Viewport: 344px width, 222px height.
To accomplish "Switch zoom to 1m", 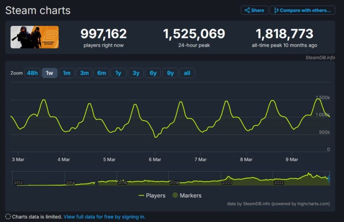I will click(66, 73).
